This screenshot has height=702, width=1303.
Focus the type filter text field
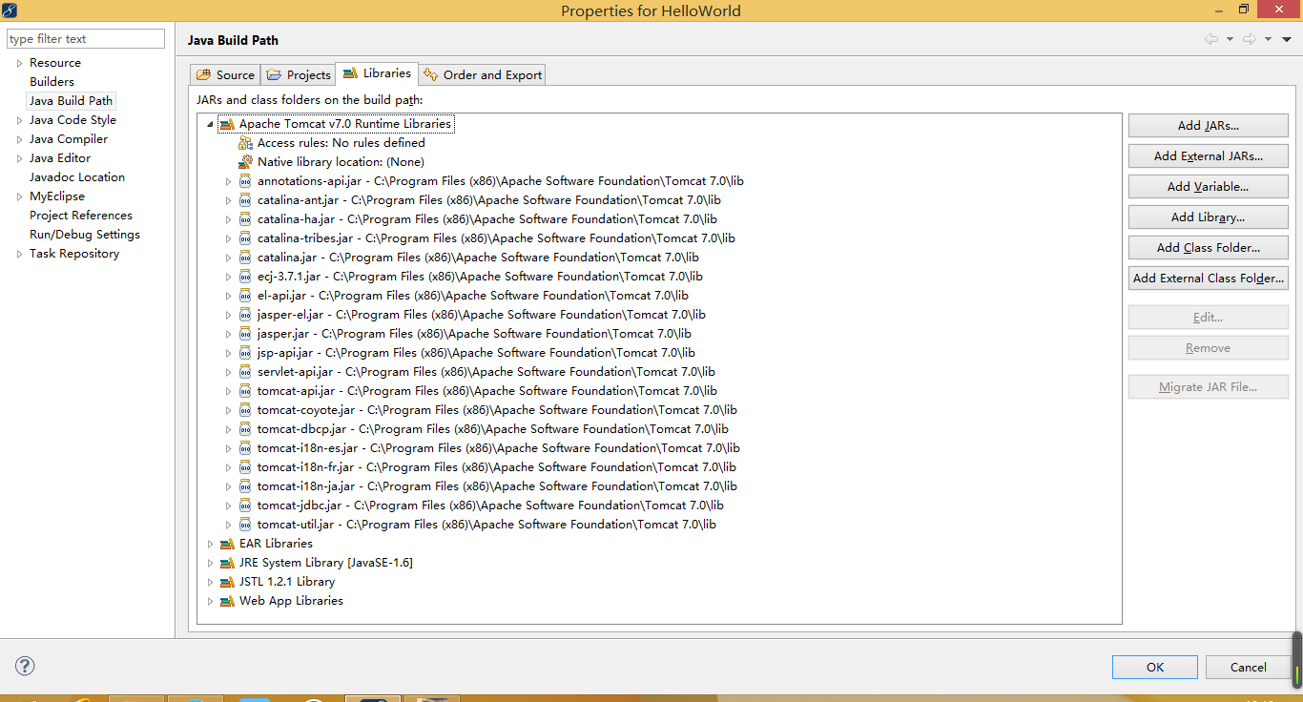click(x=86, y=39)
